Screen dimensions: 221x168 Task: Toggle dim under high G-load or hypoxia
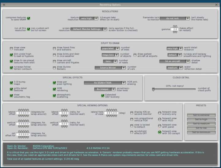pos(11,55)
